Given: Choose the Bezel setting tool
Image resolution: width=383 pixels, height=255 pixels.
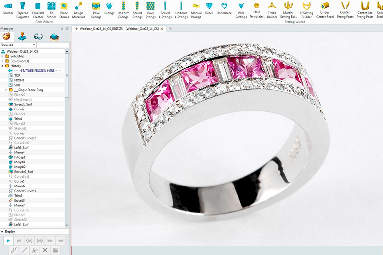Looking at the screenshot, I should pyautogui.click(x=209, y=10).
